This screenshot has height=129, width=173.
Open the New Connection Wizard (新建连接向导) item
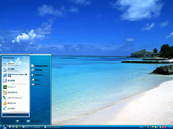point(15,92)
